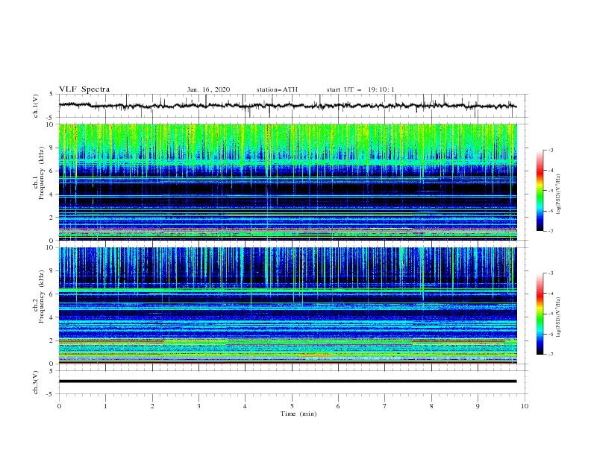This screenshot has height=456, width=591.
Task: Click time axis tick label "5" below plots
Action: point(292,406)
